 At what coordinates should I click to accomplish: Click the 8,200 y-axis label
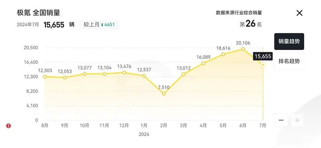tap(32, 91)
